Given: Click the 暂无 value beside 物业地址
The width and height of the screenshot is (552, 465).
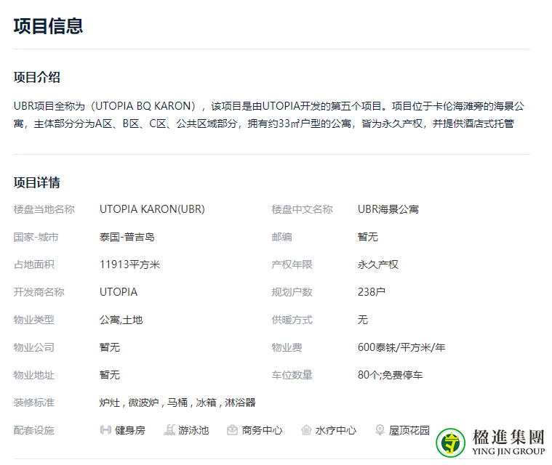Looking at the screenshot, I should click(110, 375).
